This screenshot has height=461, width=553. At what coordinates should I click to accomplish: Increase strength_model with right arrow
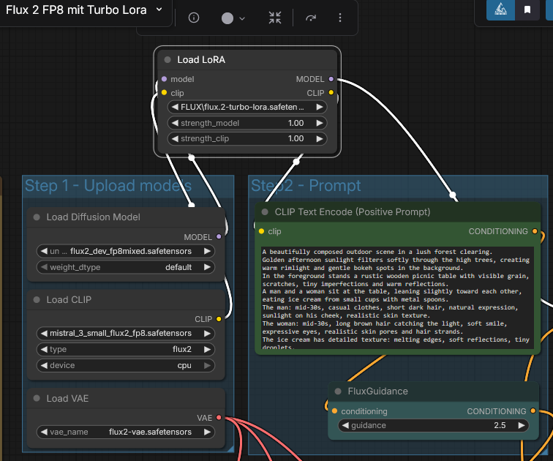(320, 123)
